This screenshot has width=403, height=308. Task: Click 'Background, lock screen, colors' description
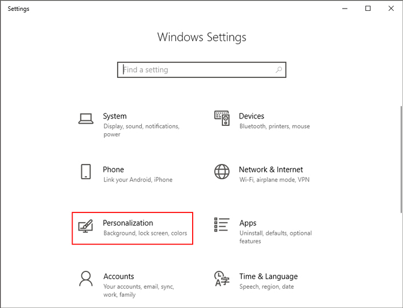point(145,233)
